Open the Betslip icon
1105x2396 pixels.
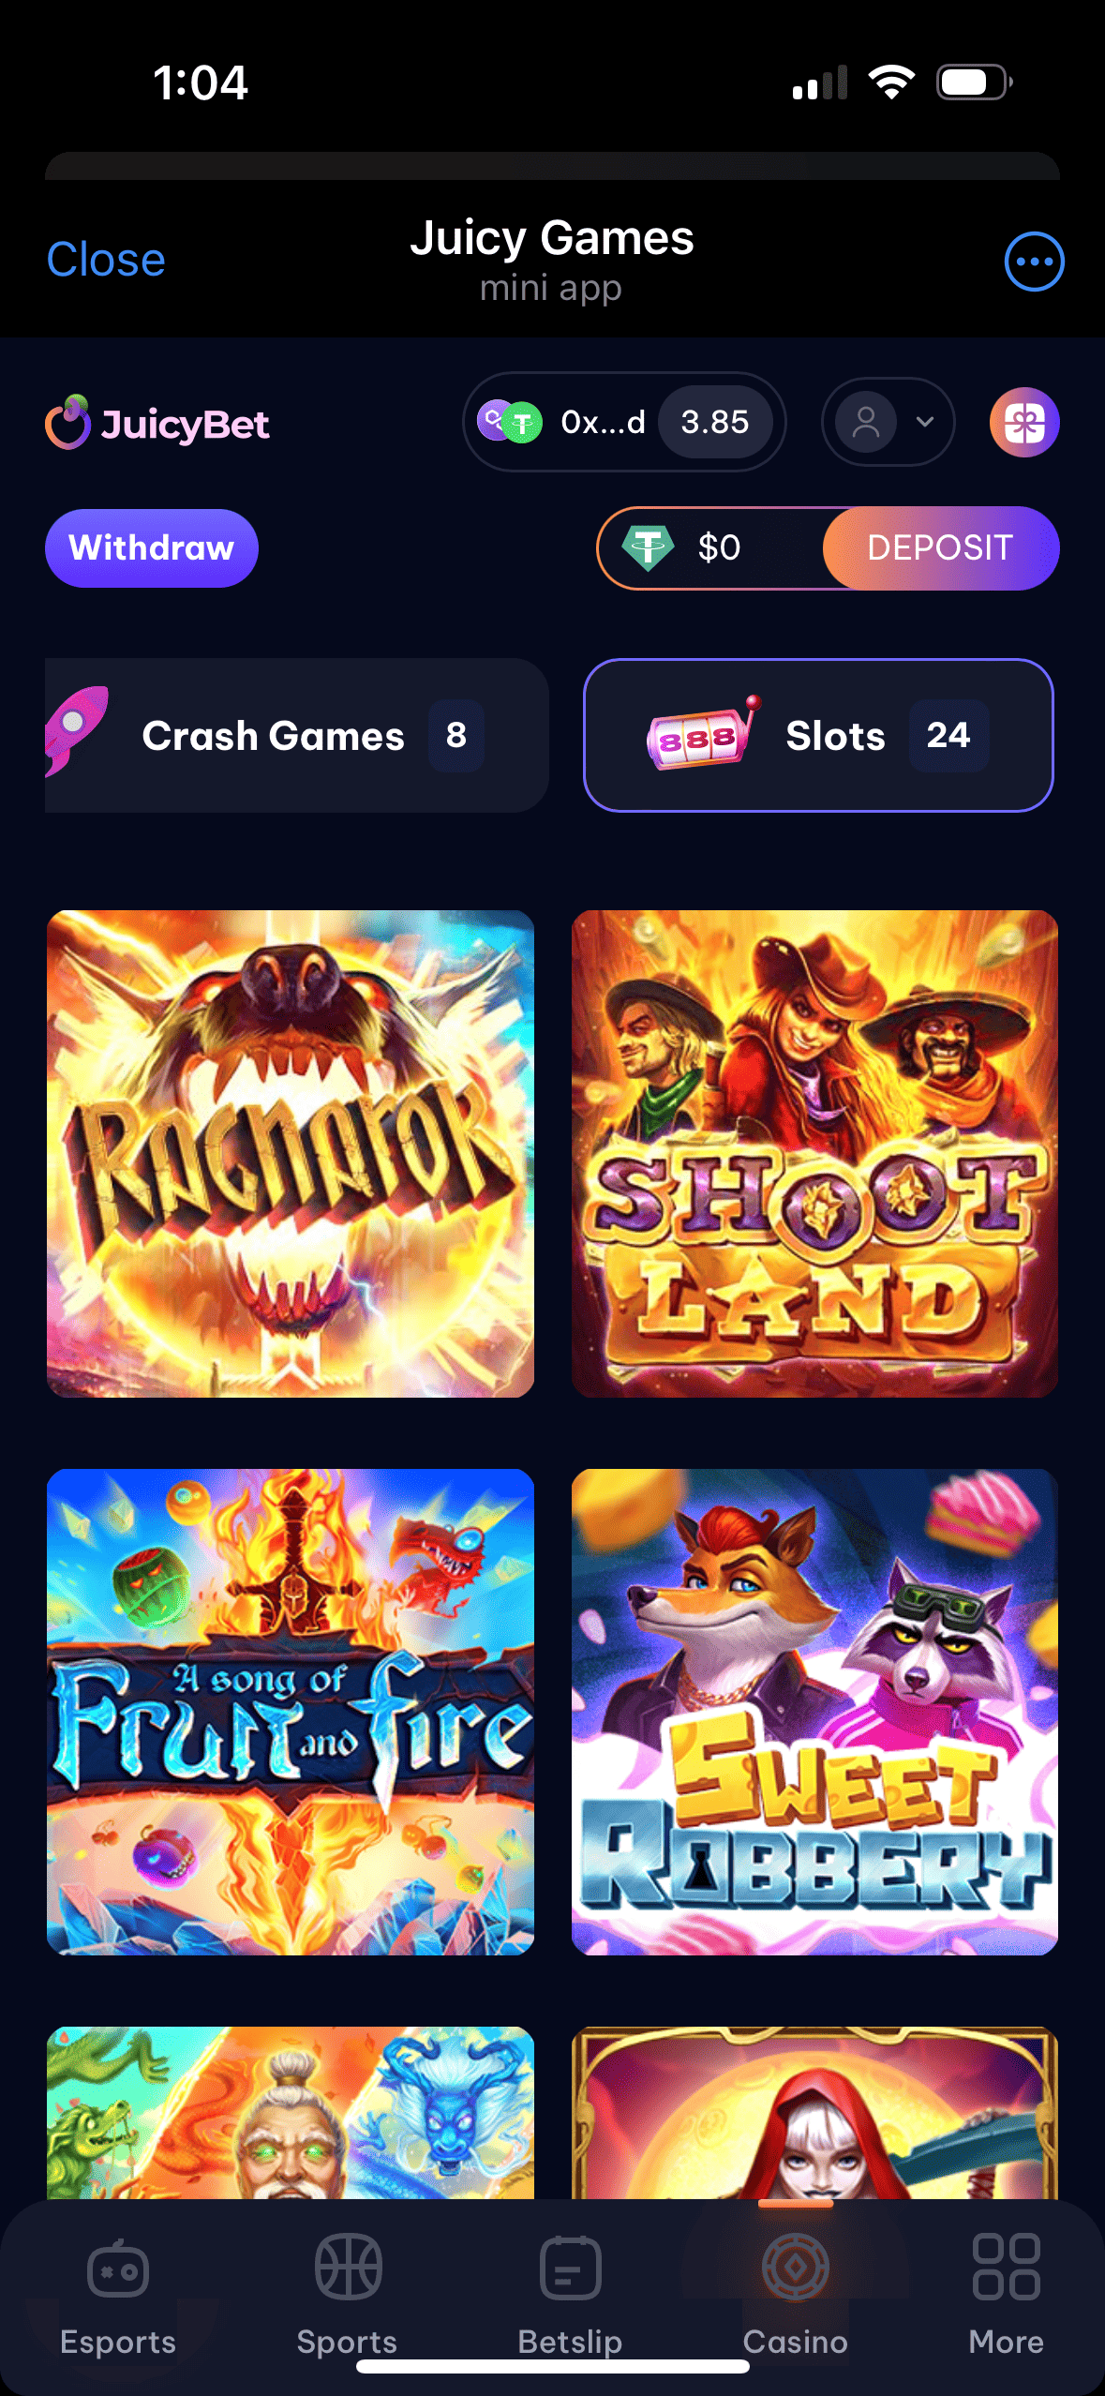click(x=570, y=2268)
